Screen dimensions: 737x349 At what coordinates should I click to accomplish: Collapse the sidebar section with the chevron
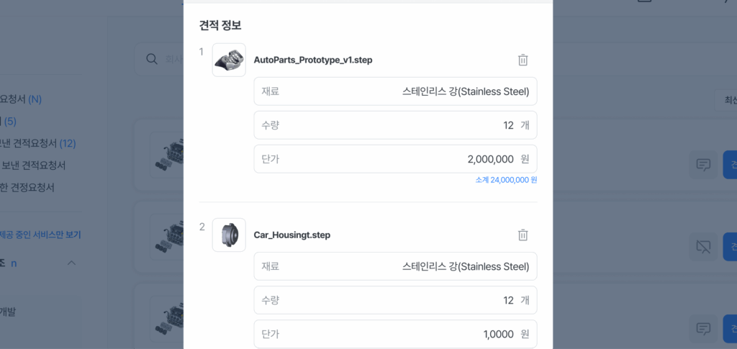click(71, 263)
